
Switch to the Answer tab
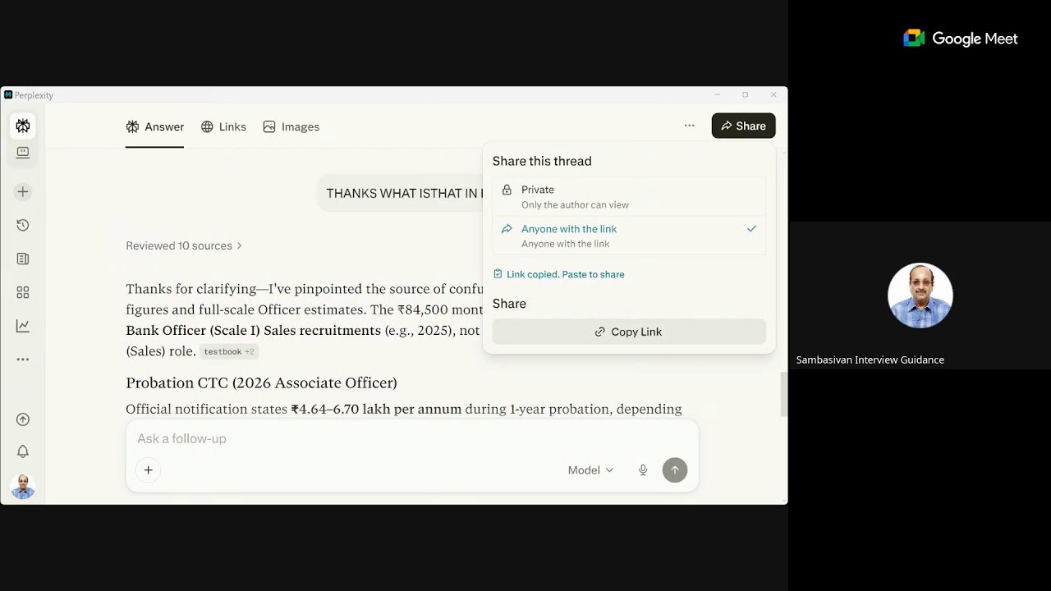point(154,126)
